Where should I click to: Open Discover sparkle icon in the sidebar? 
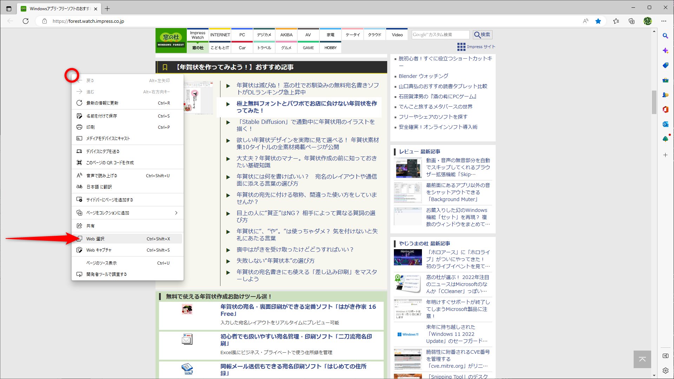(666, 51)
